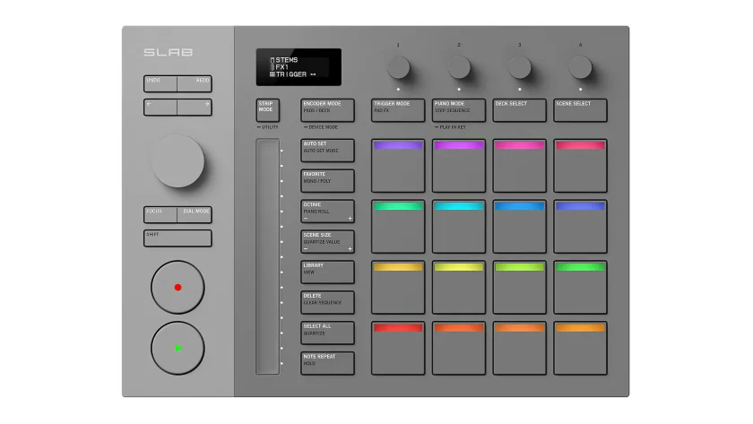Click the left arrow navigation button
This screenshot has width=753, height=424.
coord(160,108)
